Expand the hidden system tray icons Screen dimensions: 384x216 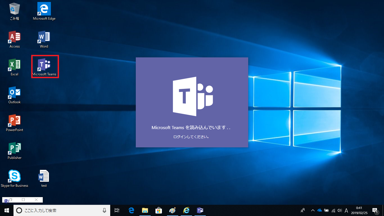[x=313, y=210]
